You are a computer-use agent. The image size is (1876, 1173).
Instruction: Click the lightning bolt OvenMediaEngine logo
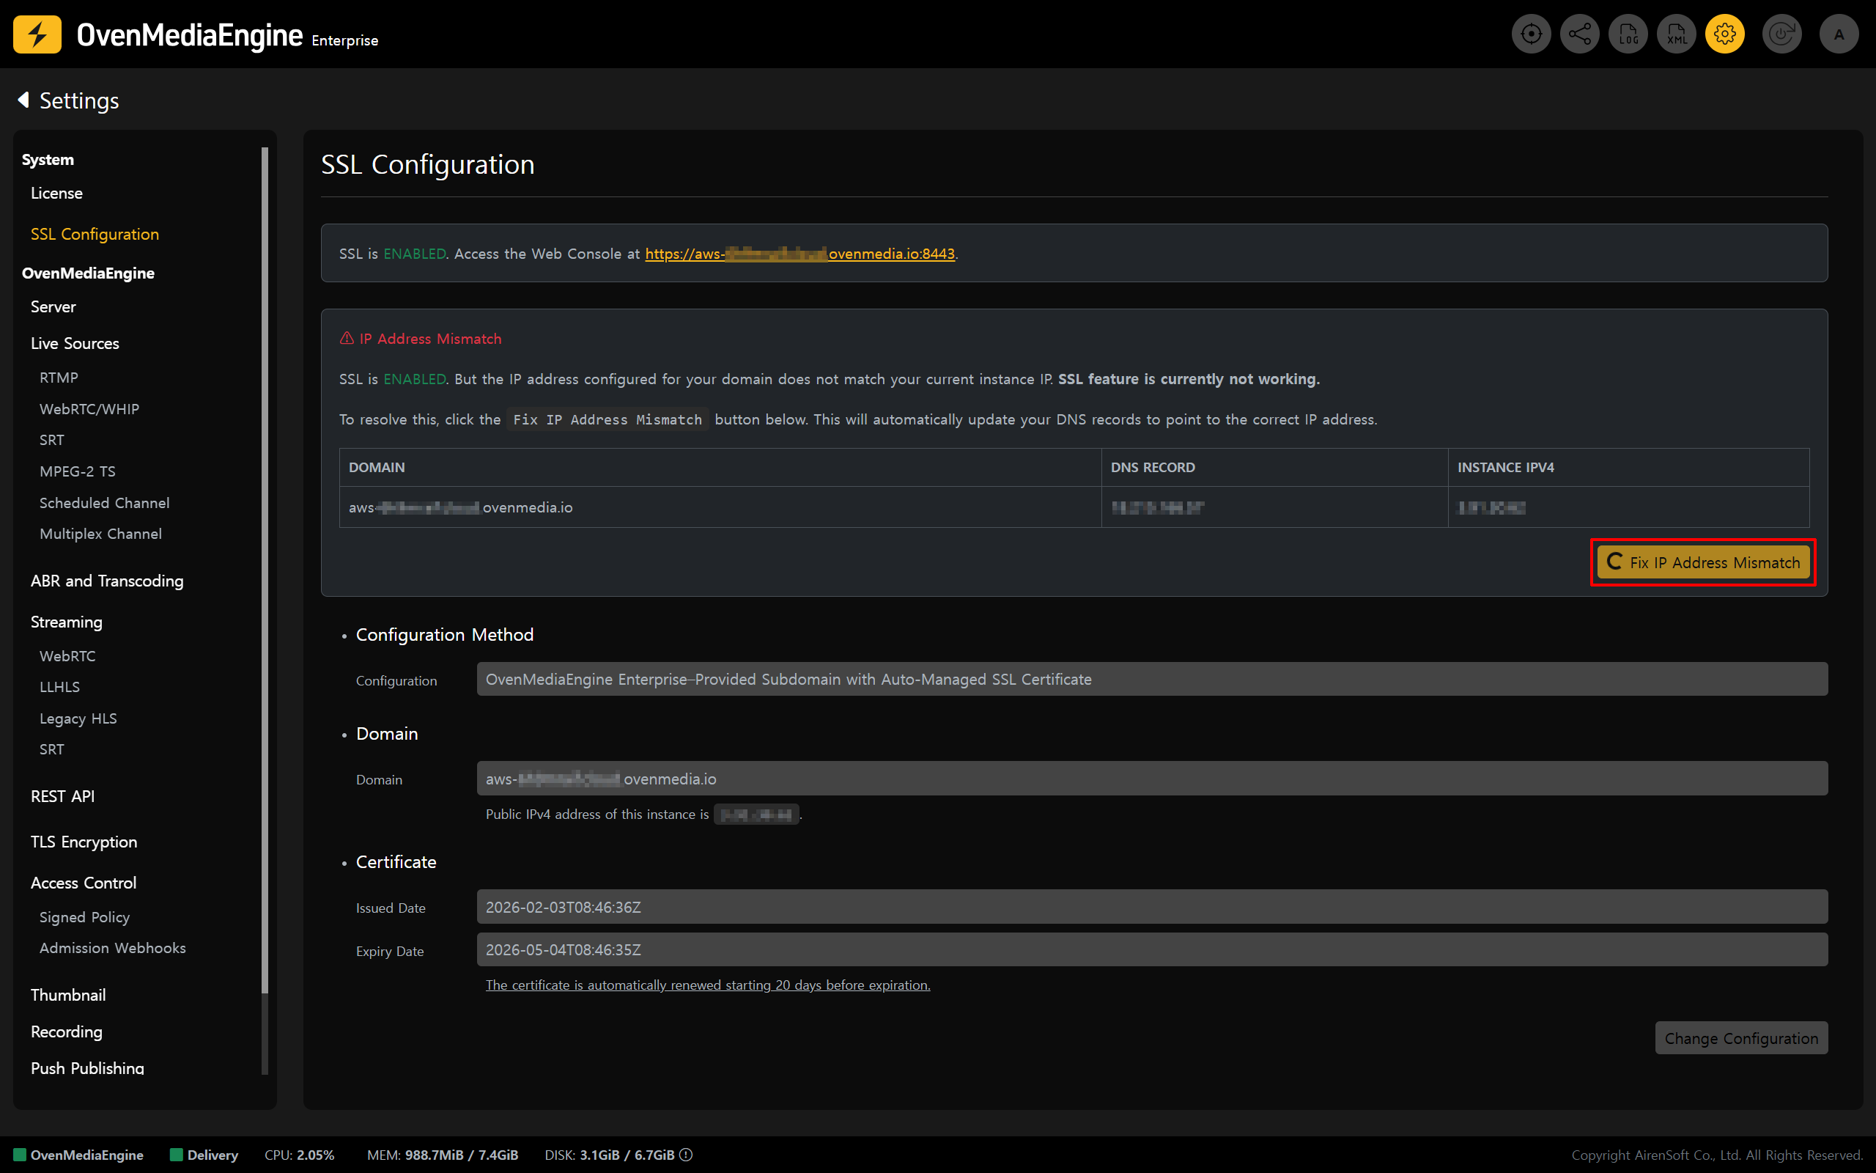tap(37, 34)
